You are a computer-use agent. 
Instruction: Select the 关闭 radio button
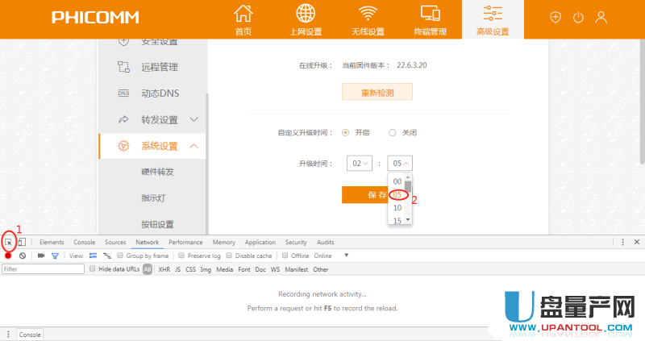(393, 132)
